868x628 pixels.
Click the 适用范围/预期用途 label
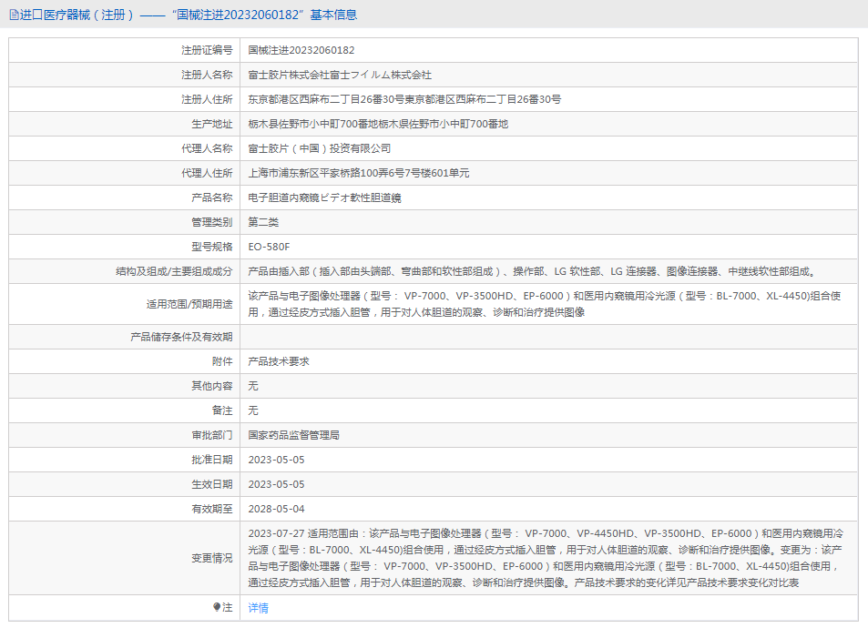click(189, 304)
